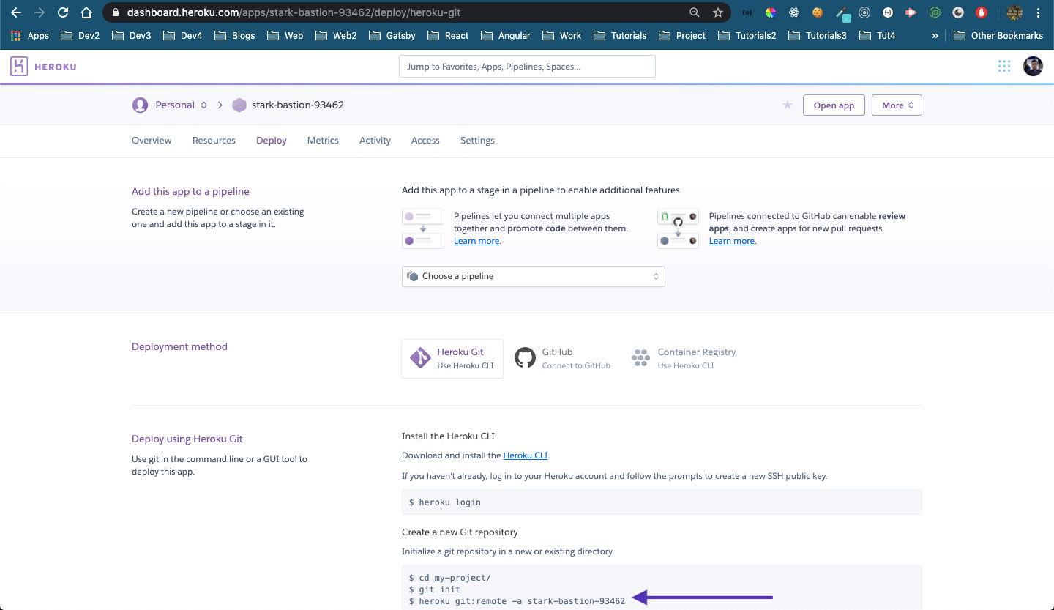Switch to the Resources tab
This screenshot has height=610, width=1054.
tap(214, 141)
